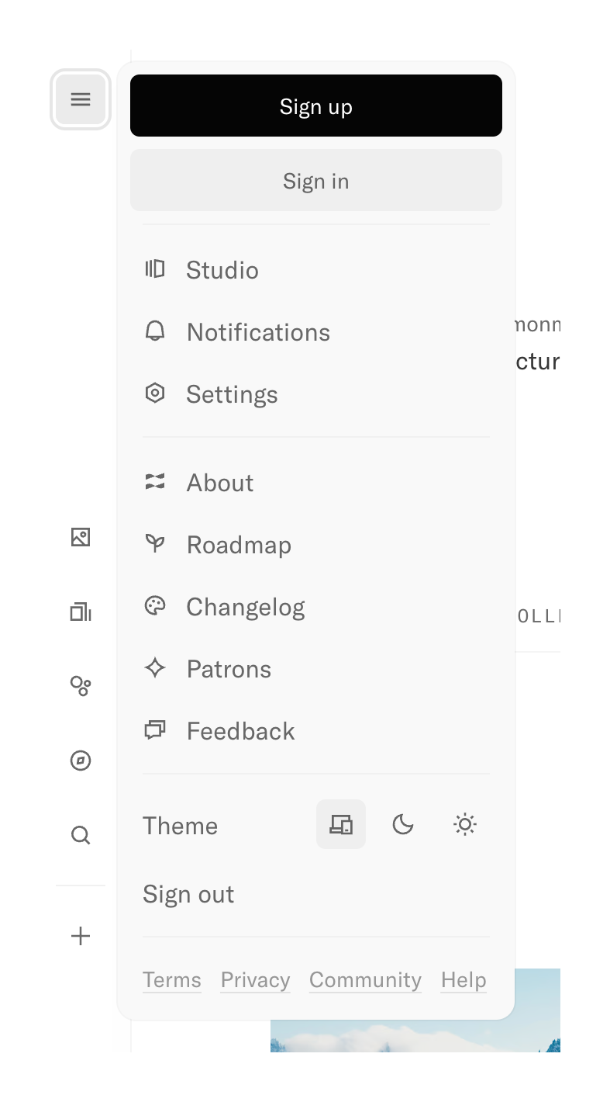Select the galleries sidebar icon

click(81, 612)
